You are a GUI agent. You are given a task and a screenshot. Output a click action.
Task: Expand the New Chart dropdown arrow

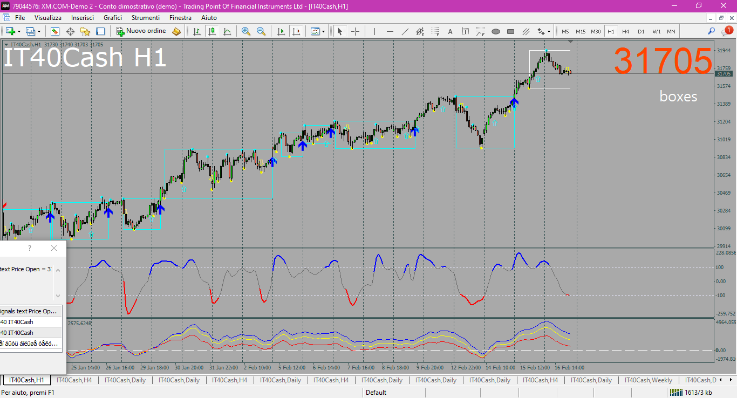pos(19,31)
